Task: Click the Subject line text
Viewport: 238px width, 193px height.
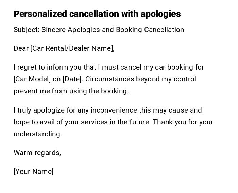Action: [x=99, y=30]
